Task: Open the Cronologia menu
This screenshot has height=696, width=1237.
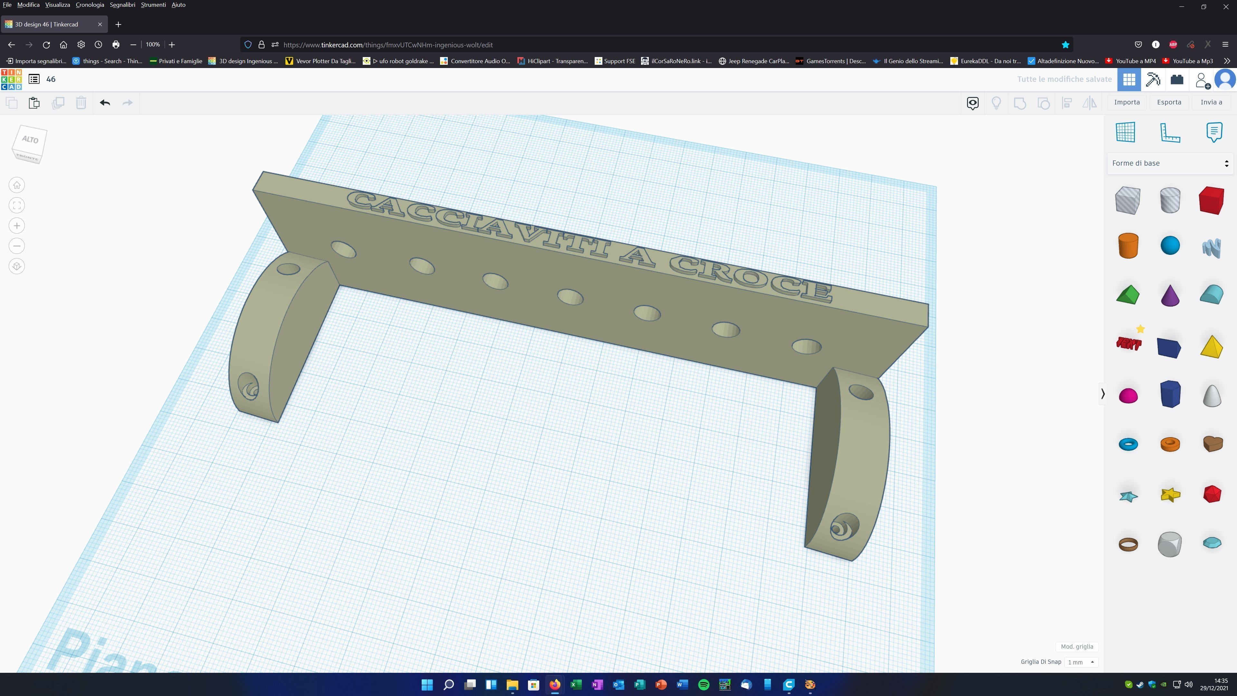Action: [90, 5]
